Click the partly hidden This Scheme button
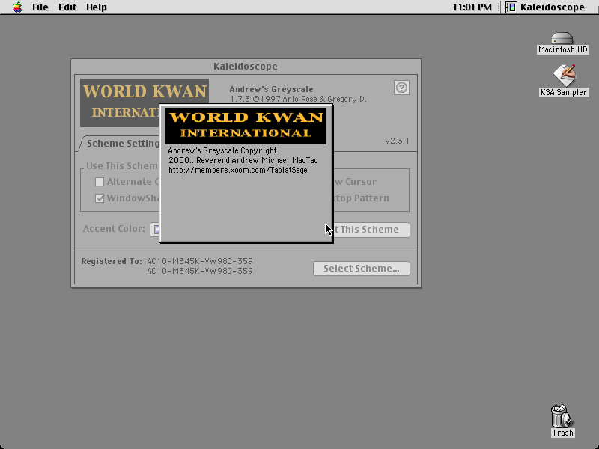The height and width of the screenshot is (449, 599). pyautogui.click(x=371, y=230)
